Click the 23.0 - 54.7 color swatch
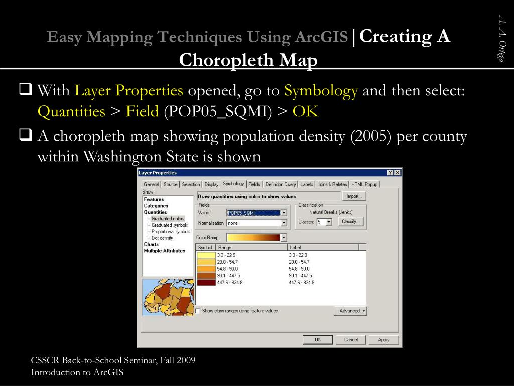514x386 pixels. pos(206,262)
